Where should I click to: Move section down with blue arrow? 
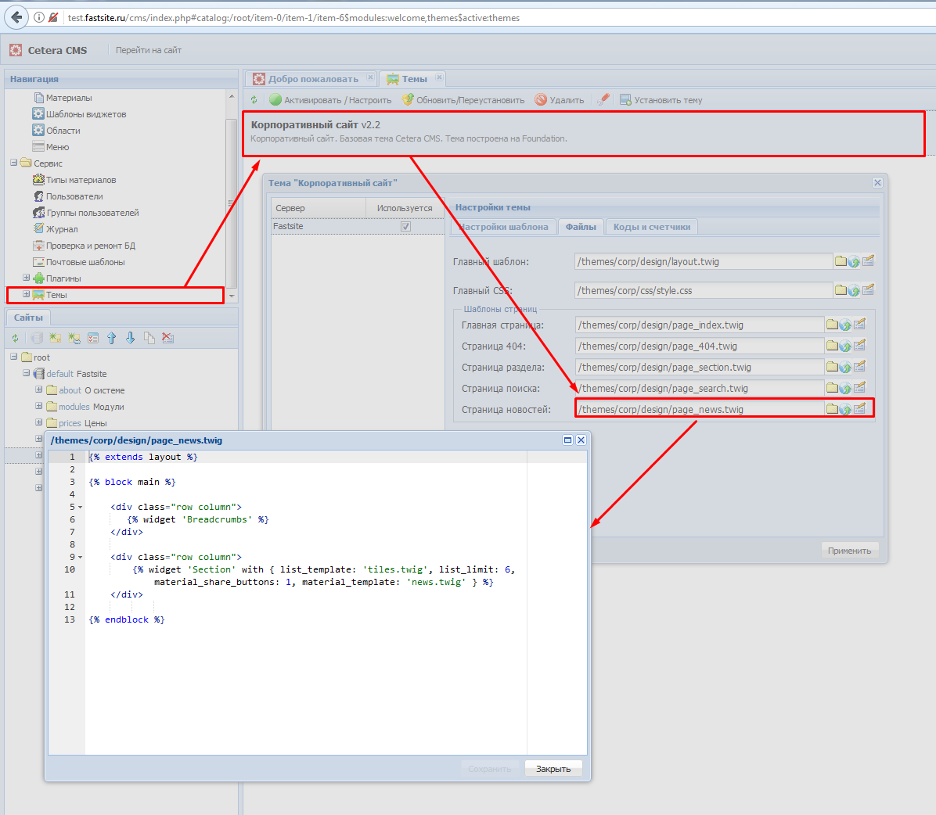coord(130,339)
